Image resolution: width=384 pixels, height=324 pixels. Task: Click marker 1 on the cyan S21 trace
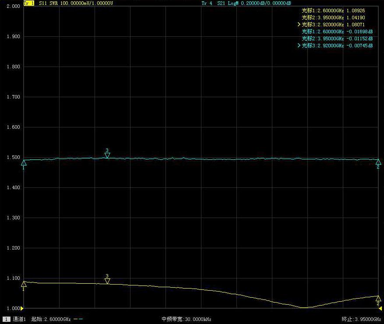(24, 163)
